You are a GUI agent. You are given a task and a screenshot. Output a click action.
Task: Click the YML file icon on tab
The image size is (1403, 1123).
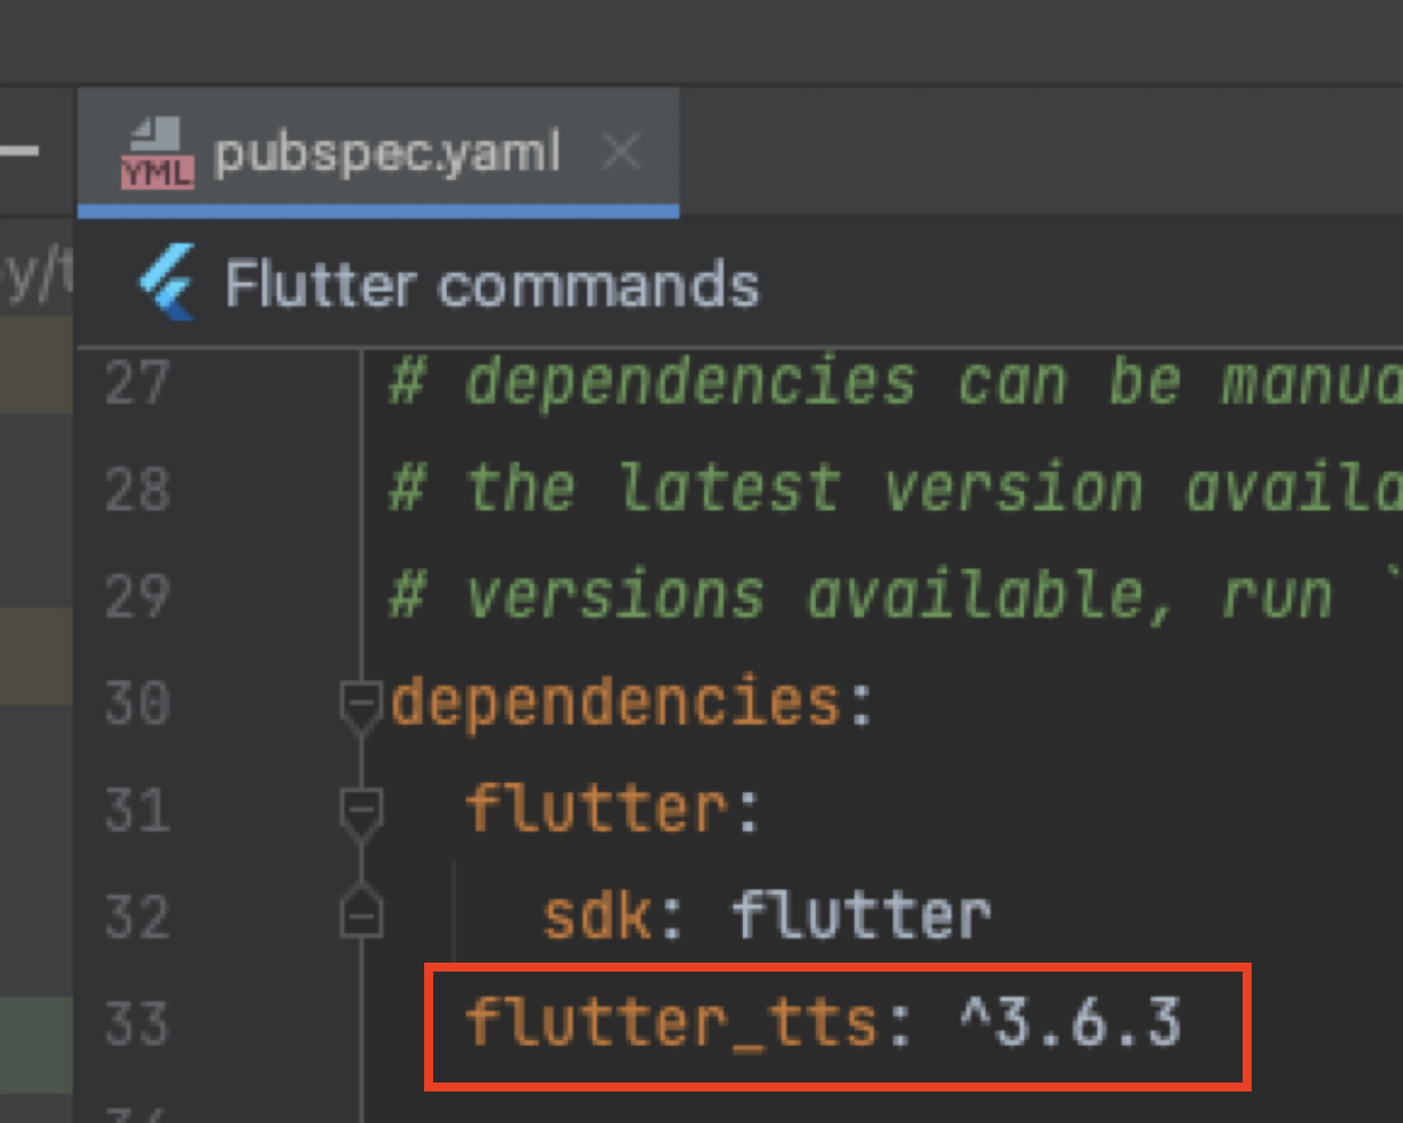(x=157, y=153)
